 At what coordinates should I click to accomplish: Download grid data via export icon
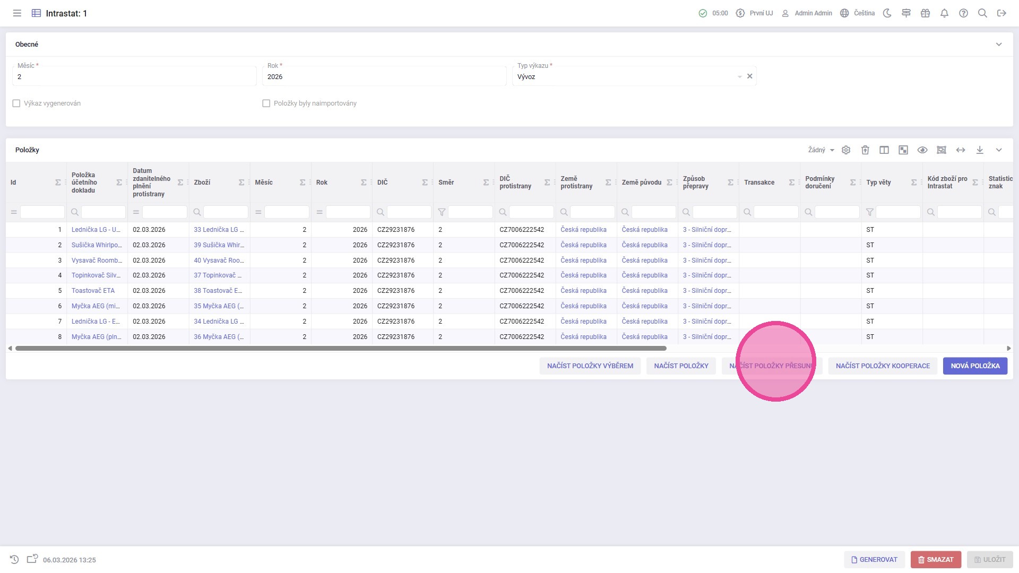980,150
